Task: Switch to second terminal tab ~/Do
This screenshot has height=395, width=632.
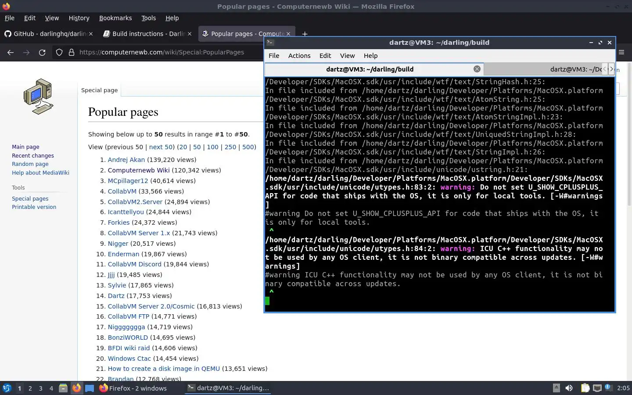Action: pos(542,69)
